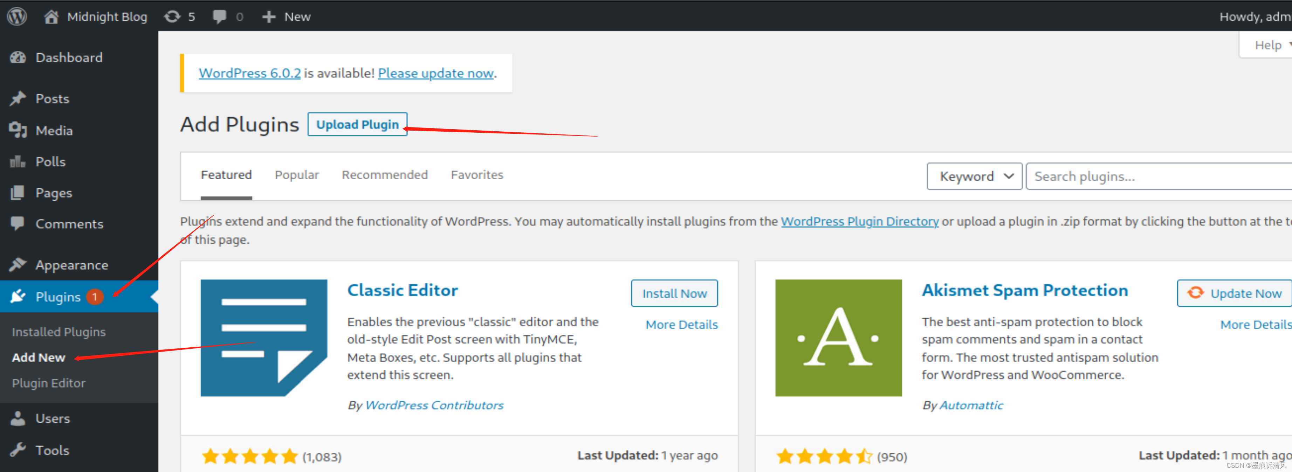
Task: Click the Upload Plugin button
Action: 357,124
